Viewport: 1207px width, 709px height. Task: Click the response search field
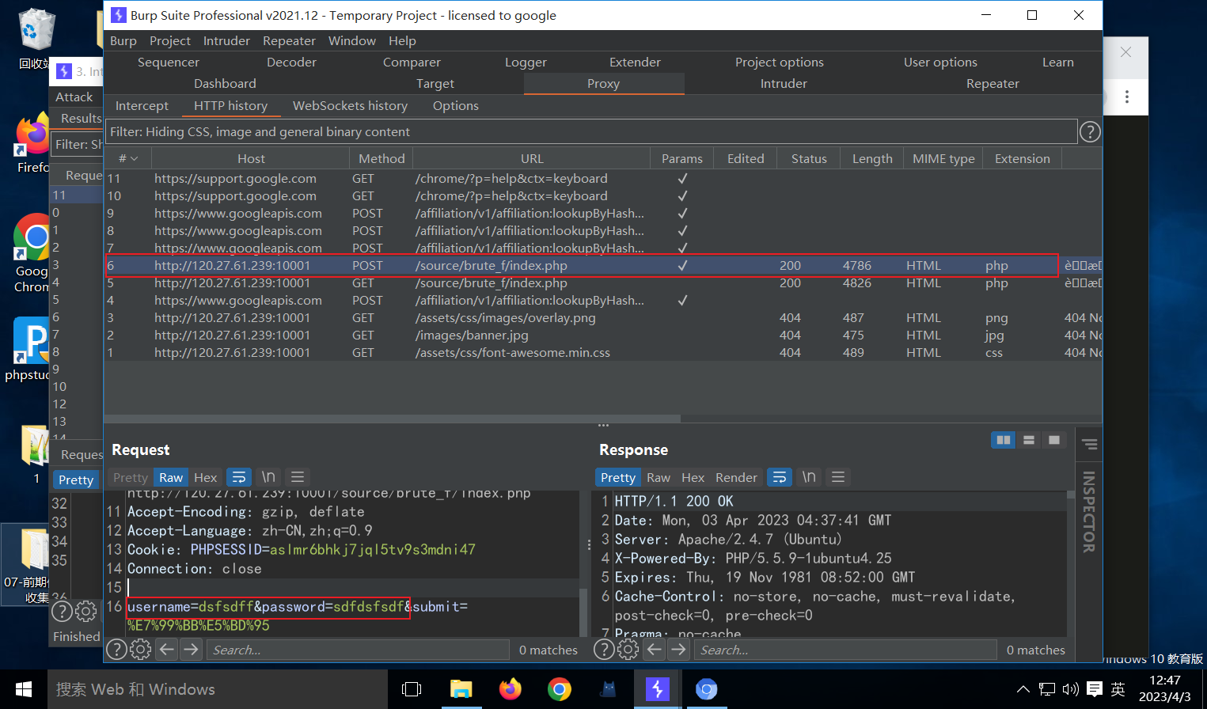pyautogui.click(x=845, y=650)
